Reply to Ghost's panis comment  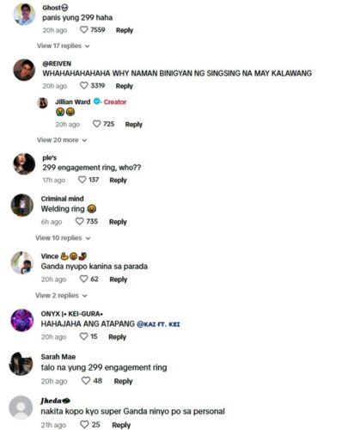coord(125,30)
